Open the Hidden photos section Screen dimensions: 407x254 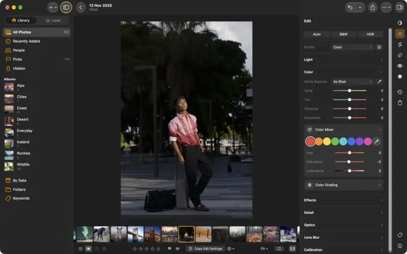point(37,69)
